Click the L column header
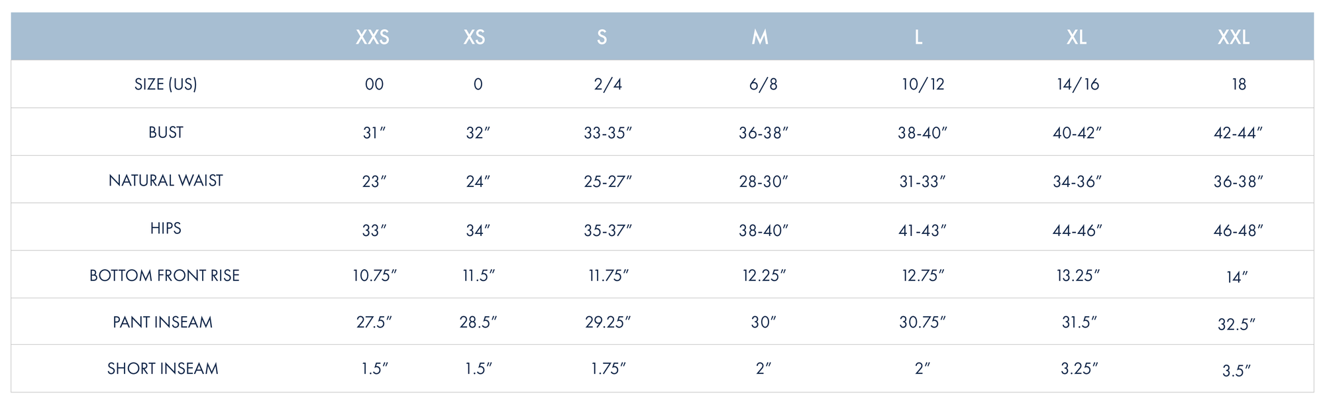 coord(918,37)
